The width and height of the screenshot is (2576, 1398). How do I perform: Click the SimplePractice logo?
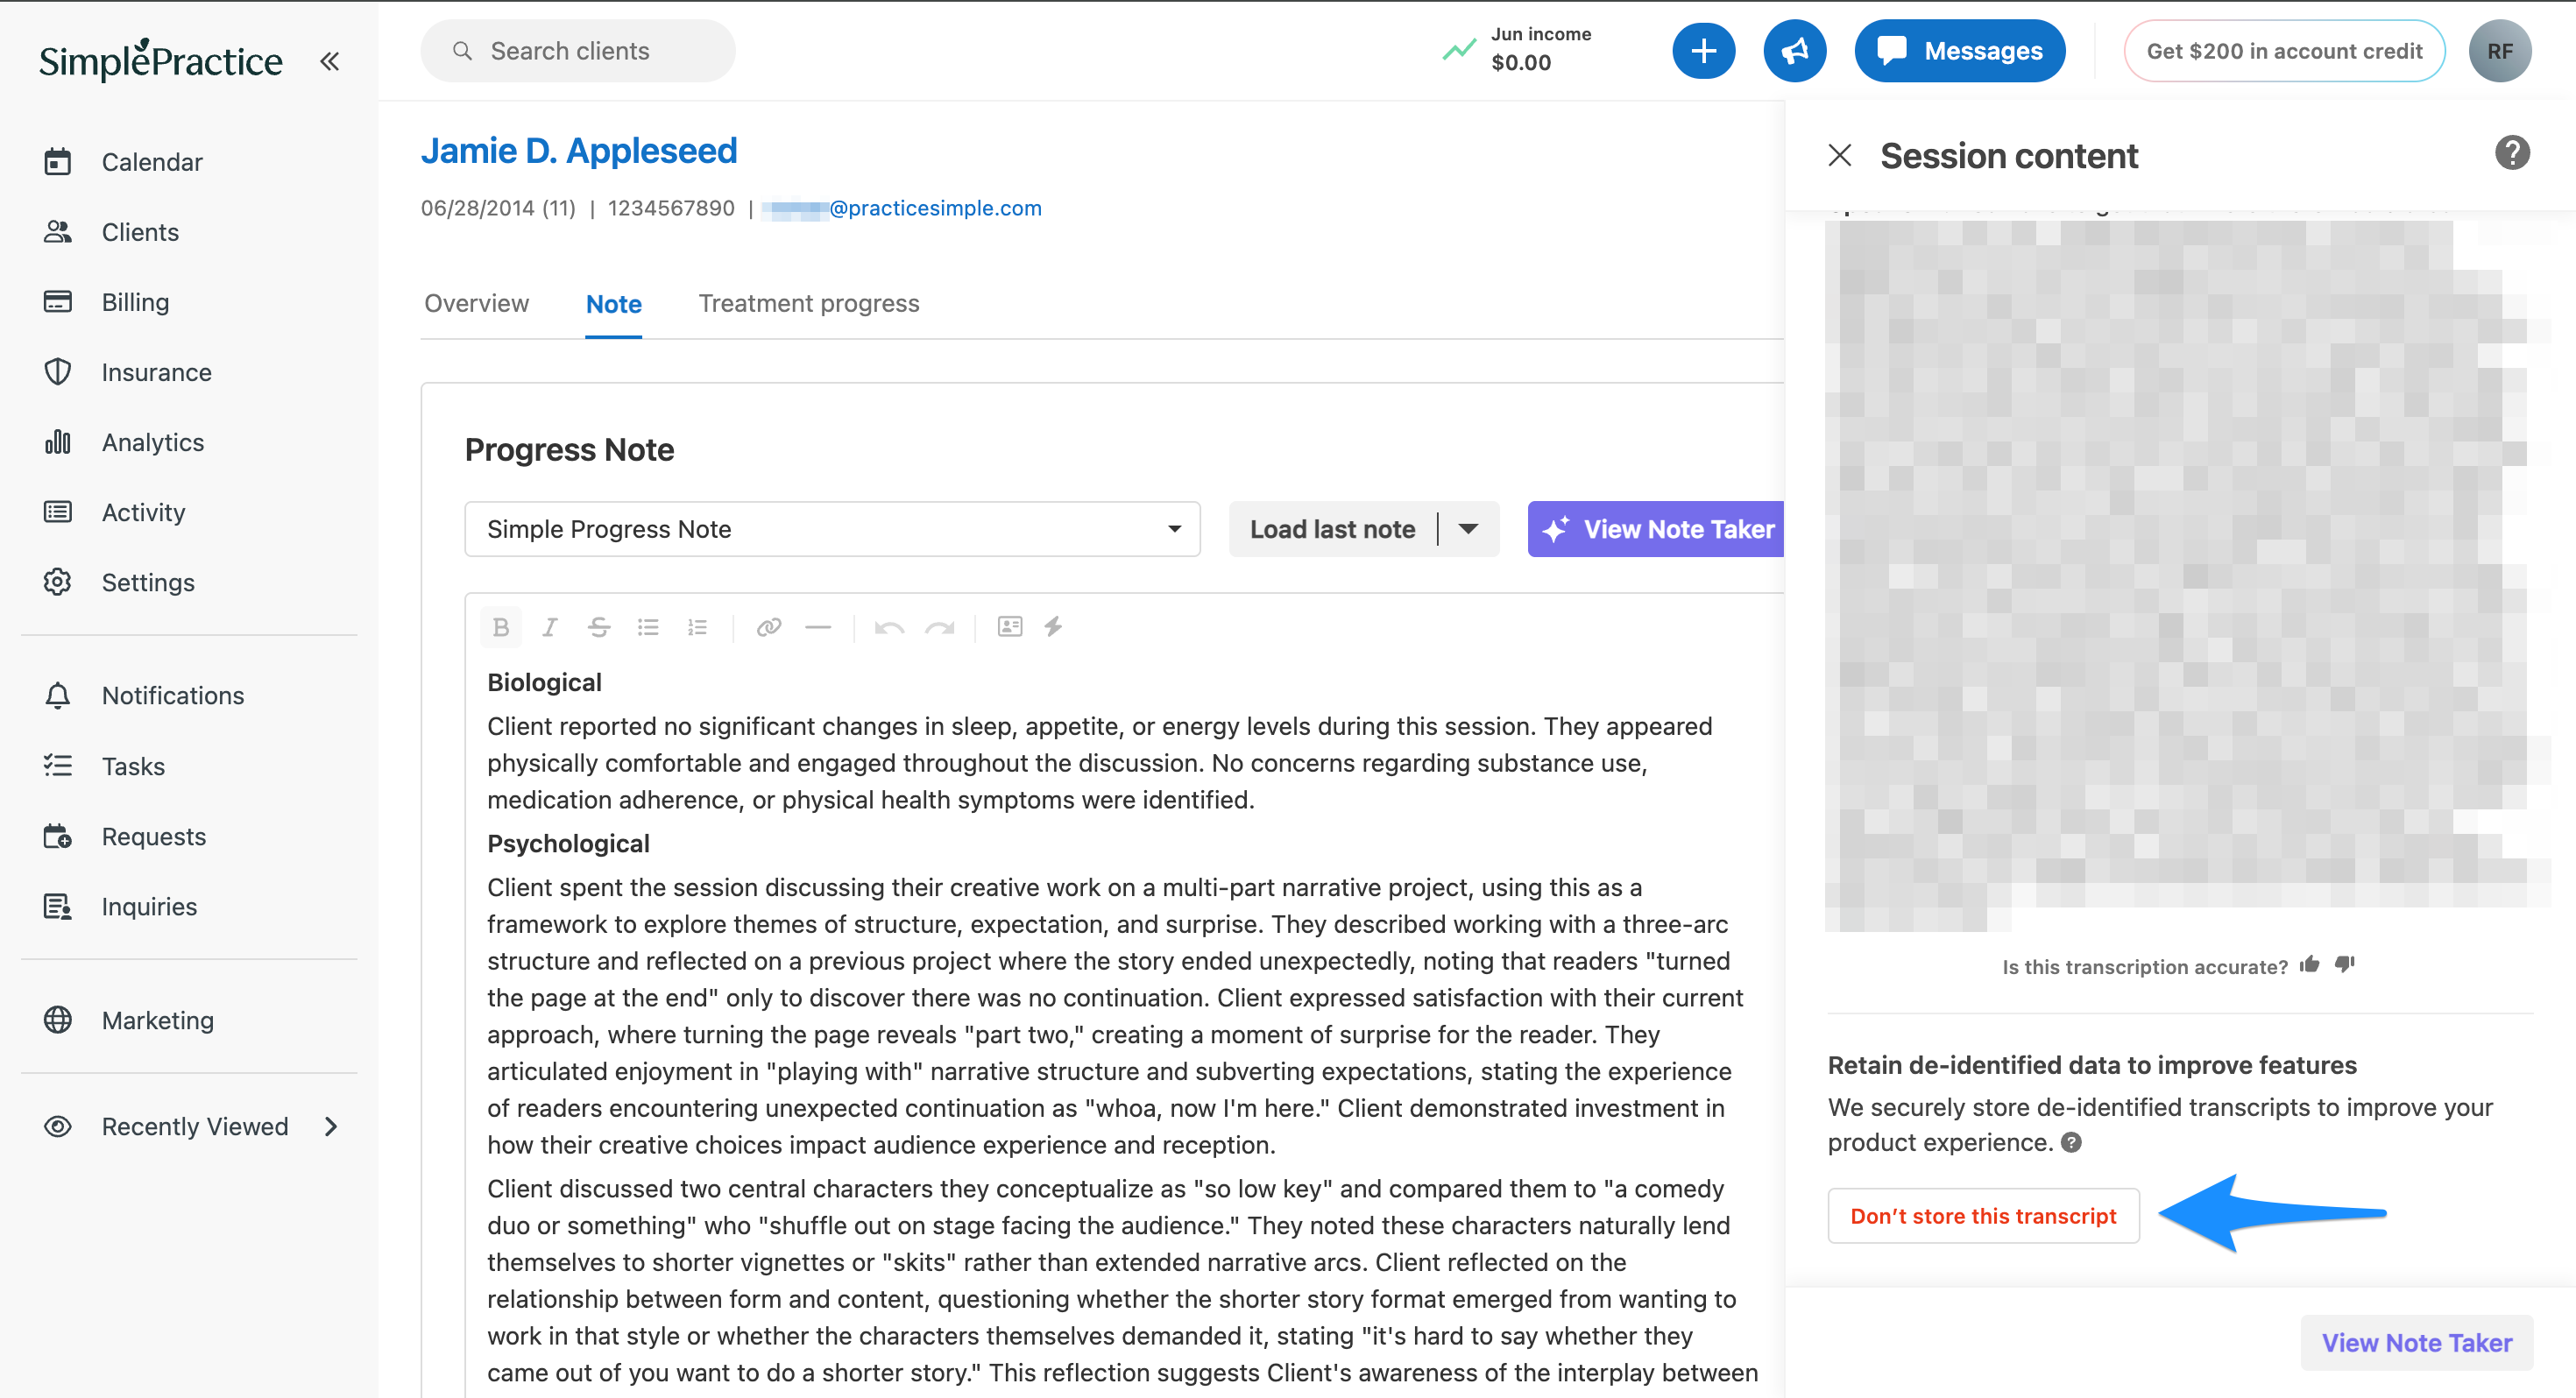pyautogui.click(x=160, y=60)
